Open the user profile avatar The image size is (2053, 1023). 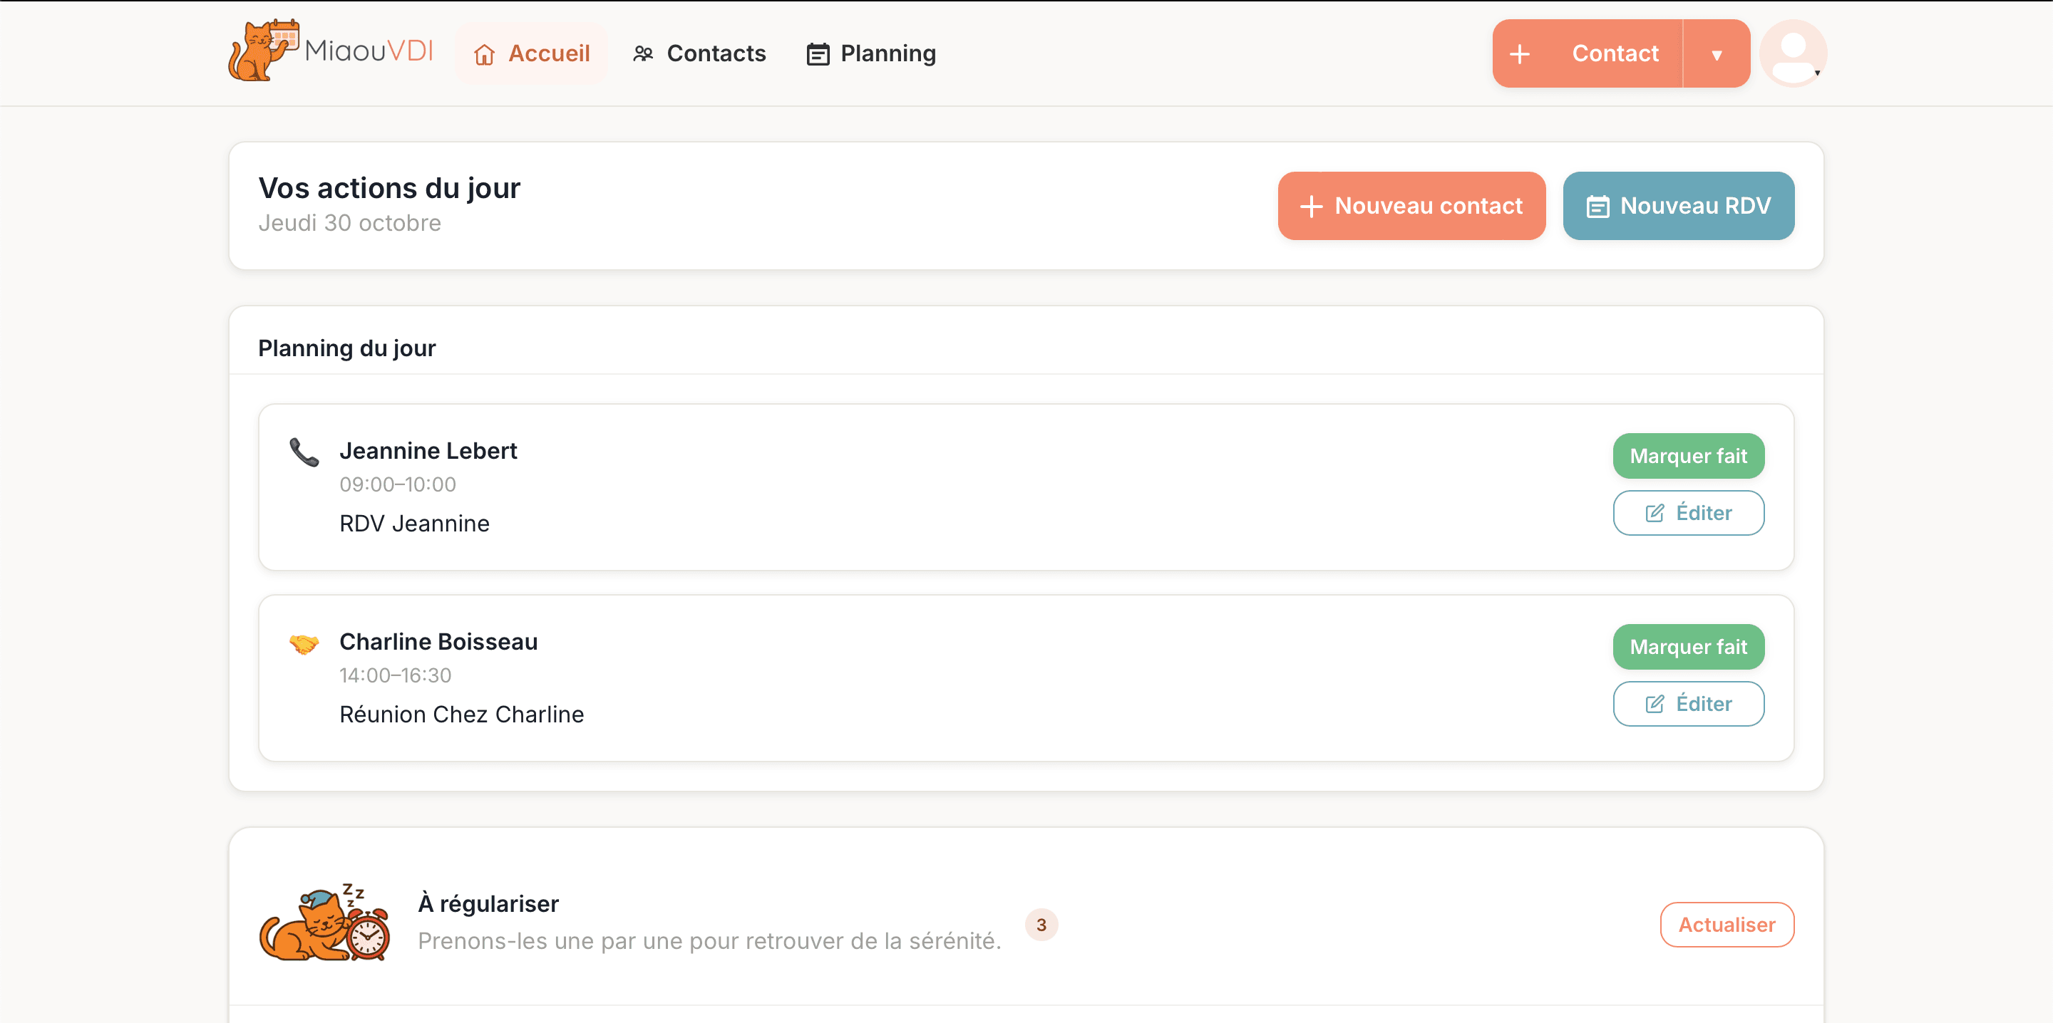click(1794, 53)
